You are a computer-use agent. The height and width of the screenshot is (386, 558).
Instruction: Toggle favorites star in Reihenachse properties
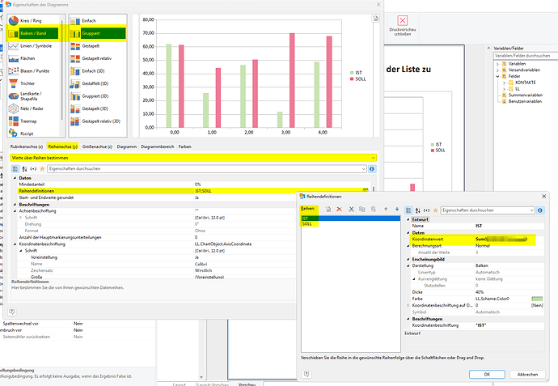(42, 169)
